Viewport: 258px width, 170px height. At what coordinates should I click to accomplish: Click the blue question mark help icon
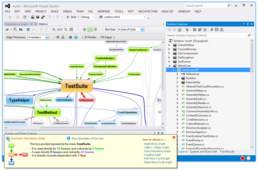click(x=76, y=37)
